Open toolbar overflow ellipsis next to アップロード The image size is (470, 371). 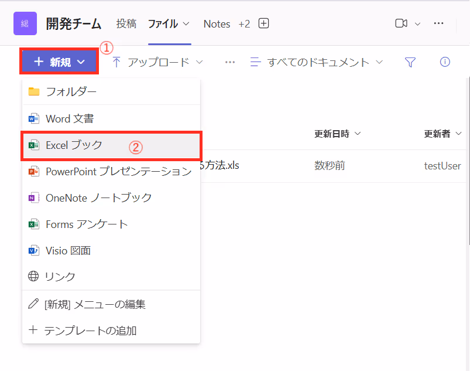[x=230, y=62]
